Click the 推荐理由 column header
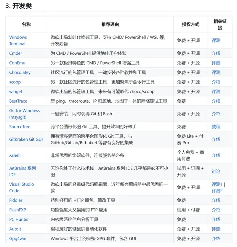The image size is (237, 247). (x=110, y=25)
